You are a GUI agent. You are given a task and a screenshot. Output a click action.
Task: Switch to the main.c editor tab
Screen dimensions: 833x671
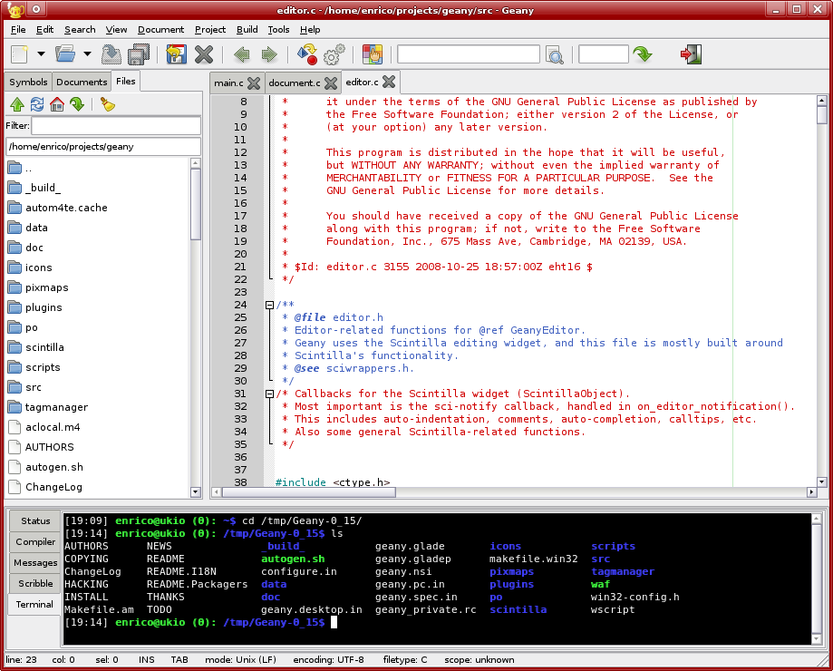point(228,83)
